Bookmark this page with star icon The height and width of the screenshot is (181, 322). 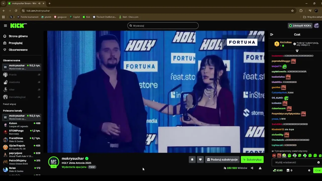pos(292,11)
